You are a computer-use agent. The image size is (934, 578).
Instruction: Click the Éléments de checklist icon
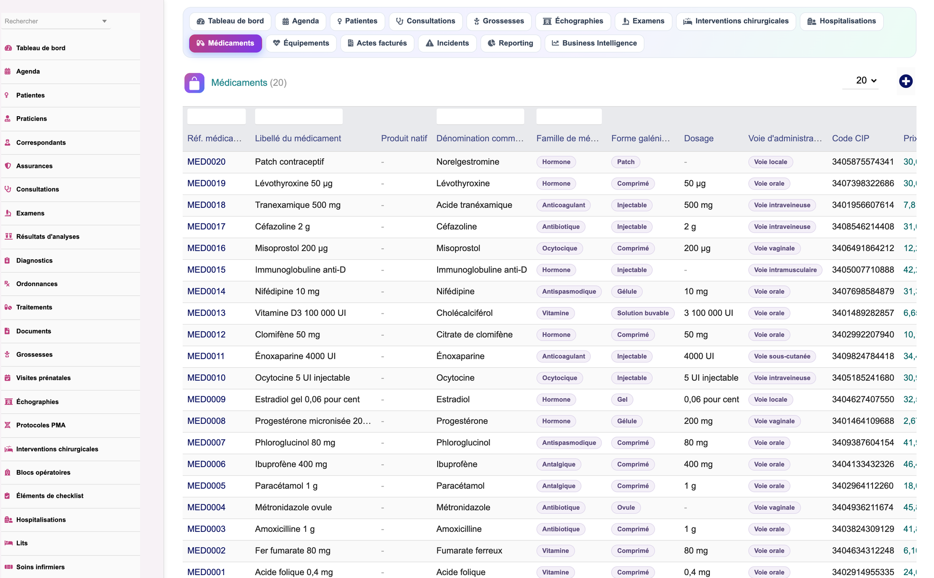point(7,496)
